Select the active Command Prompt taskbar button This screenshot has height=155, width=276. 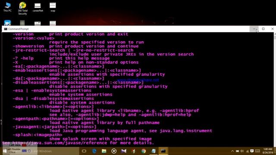tap(163, 151)
